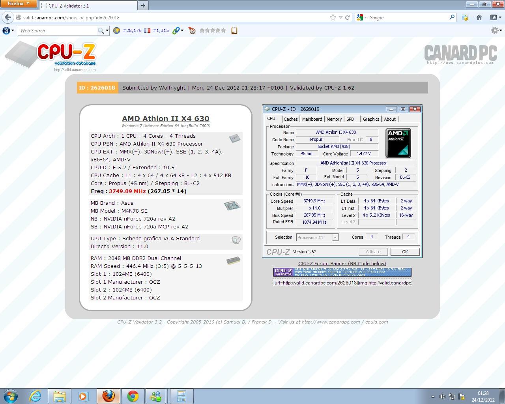Click the browser back arrow button
This screenshot has height=404, width=505.
pyautogui.click(x=7, y=17)
